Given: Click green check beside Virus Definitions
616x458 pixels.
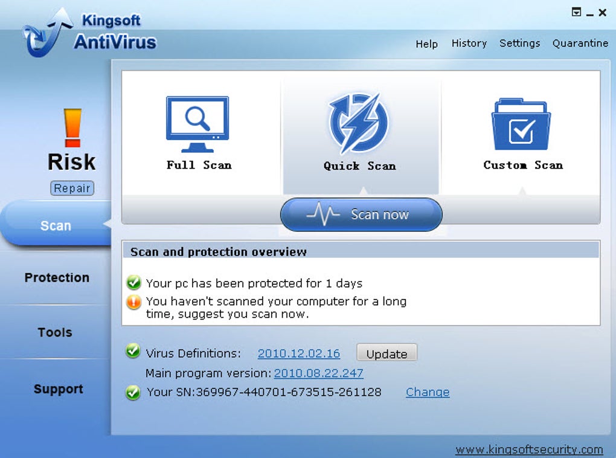Looking at the screenshot, I should tap(133, 351).
